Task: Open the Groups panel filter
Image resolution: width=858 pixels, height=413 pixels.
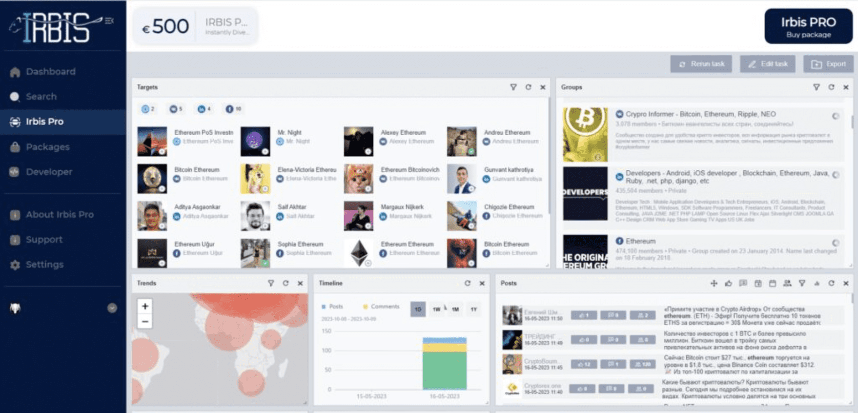Action: tap(817, 87)
